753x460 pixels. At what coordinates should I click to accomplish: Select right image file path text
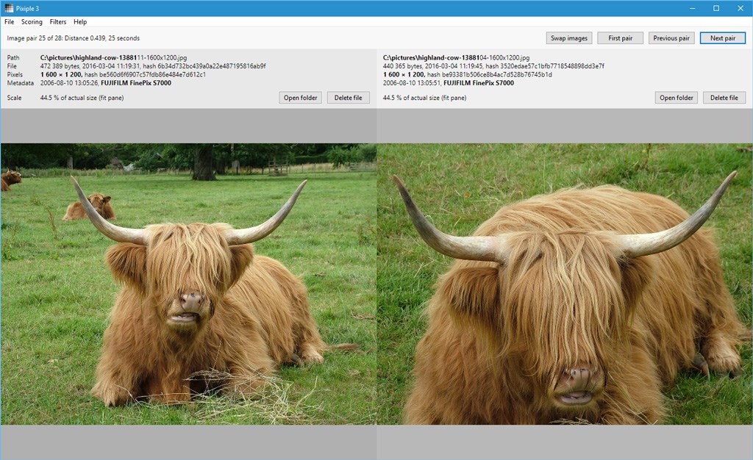pos(456,57)
